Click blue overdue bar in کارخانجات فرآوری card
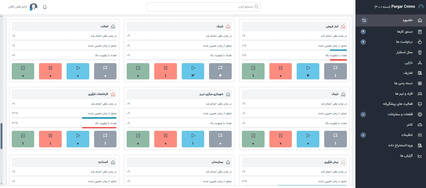The image size is (426, 188). tap(99, 118)
